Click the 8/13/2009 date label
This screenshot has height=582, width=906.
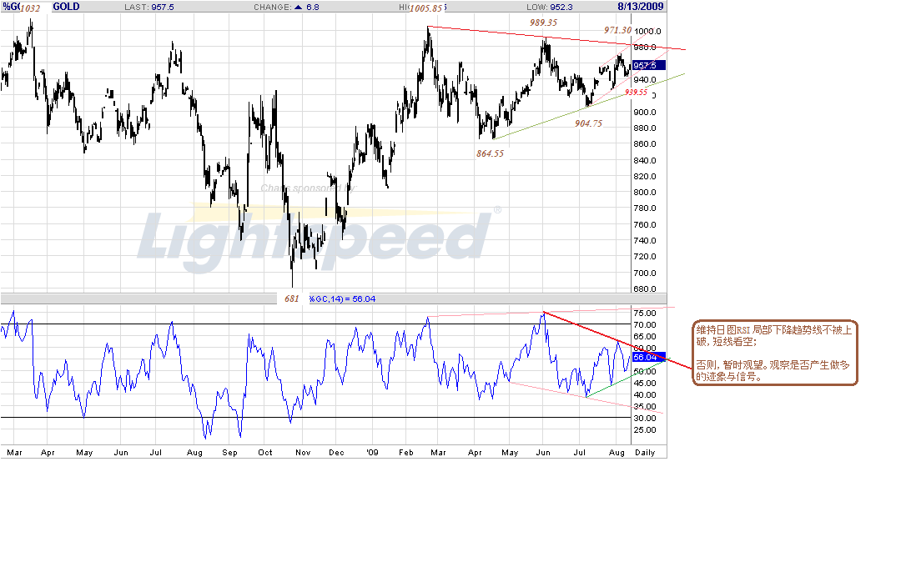click(x=641, y=7)
